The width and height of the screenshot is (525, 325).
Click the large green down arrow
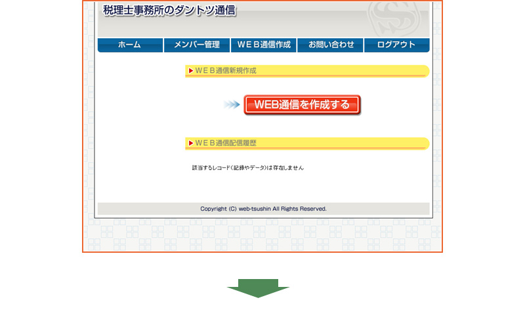click(x=258, y=288)
